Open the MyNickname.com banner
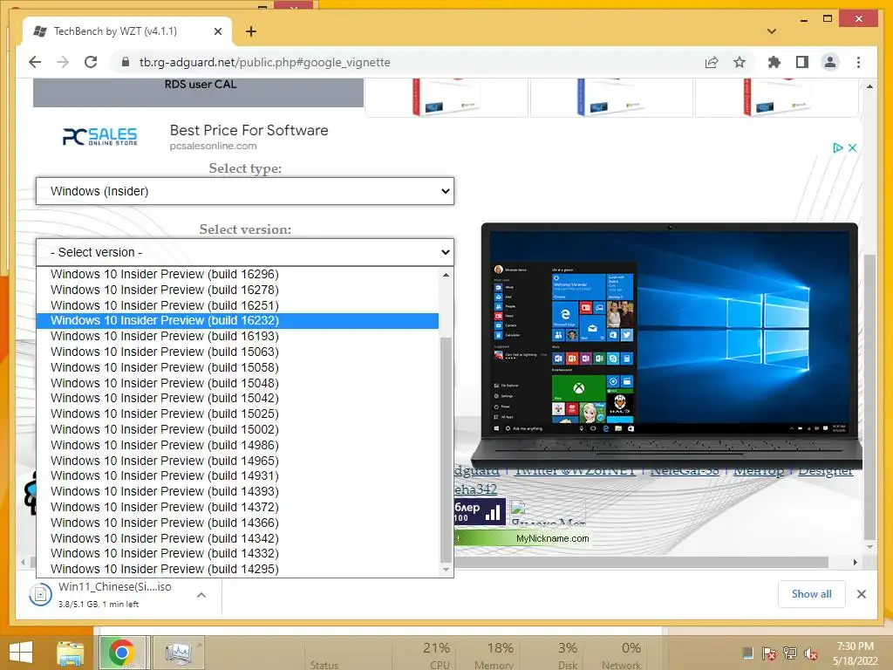 pyautogui.click(x=524, y=538)
